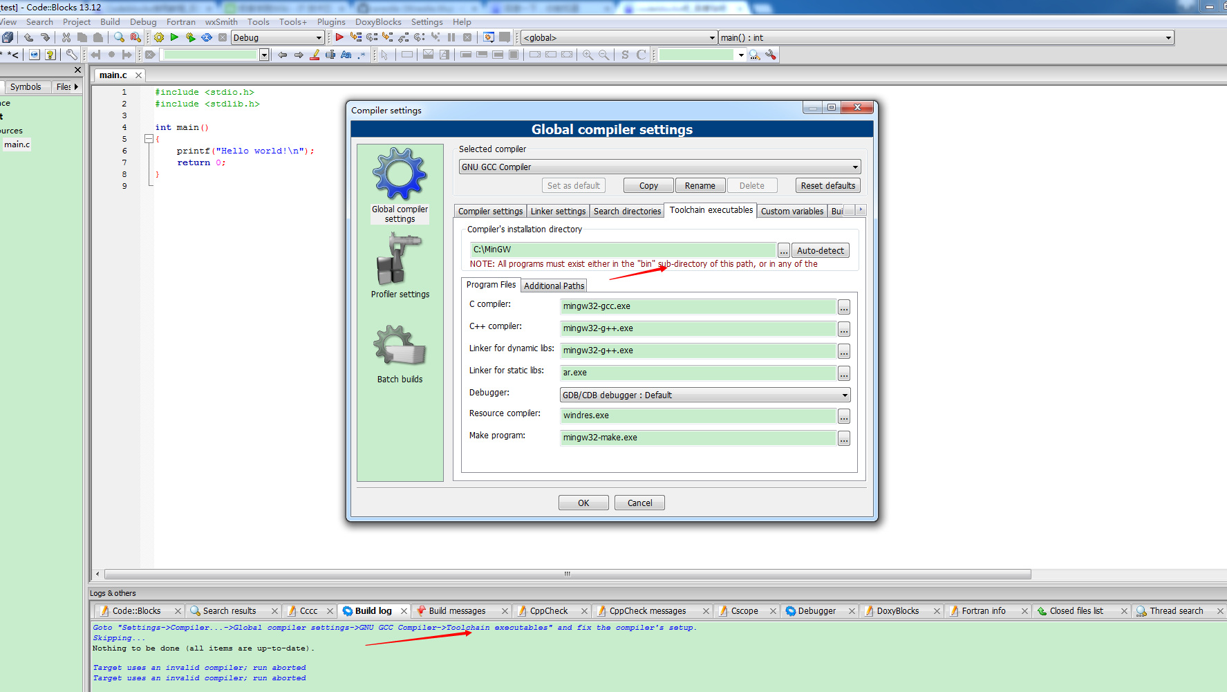Open the Settings menu
This screenshot has height=692, width=1227.
(x=427, y=21)
